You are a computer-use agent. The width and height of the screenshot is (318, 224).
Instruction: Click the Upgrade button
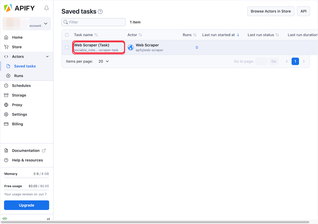(26, 205)
